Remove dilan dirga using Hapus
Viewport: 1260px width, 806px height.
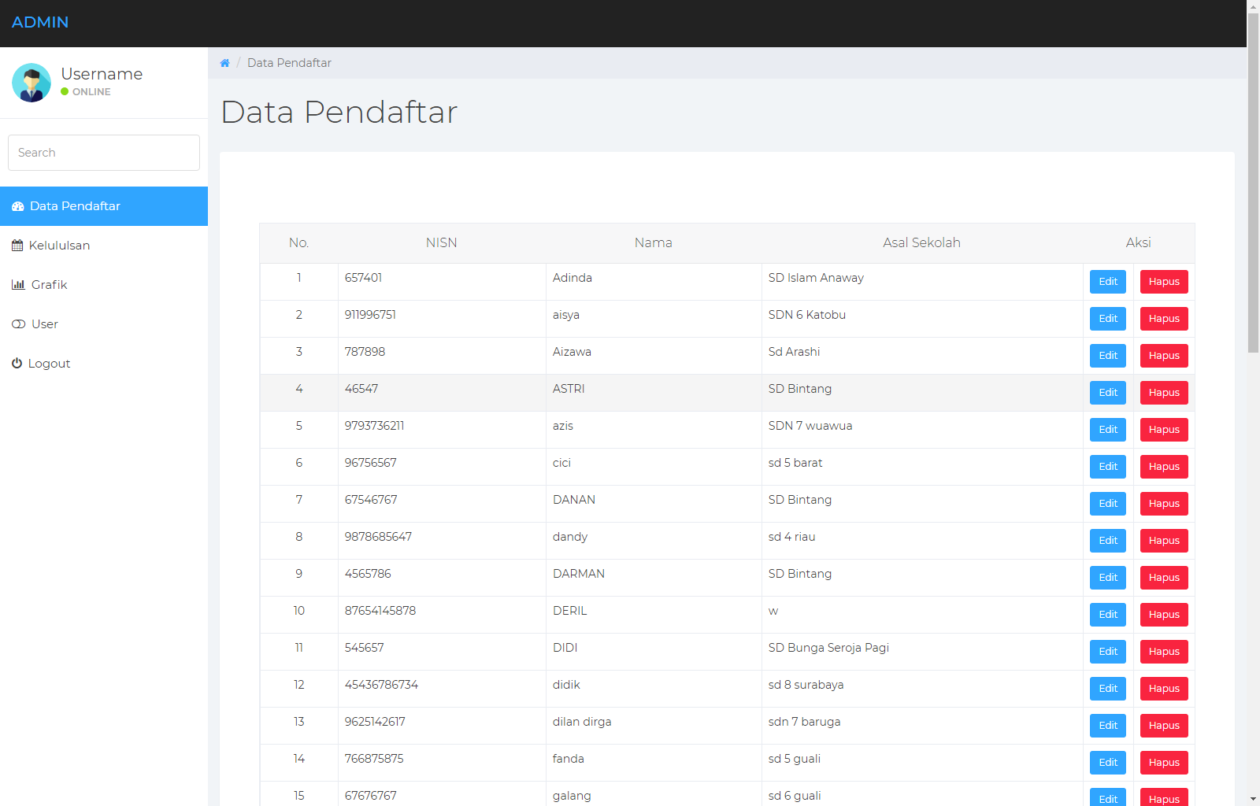[x=1164, y=726]
